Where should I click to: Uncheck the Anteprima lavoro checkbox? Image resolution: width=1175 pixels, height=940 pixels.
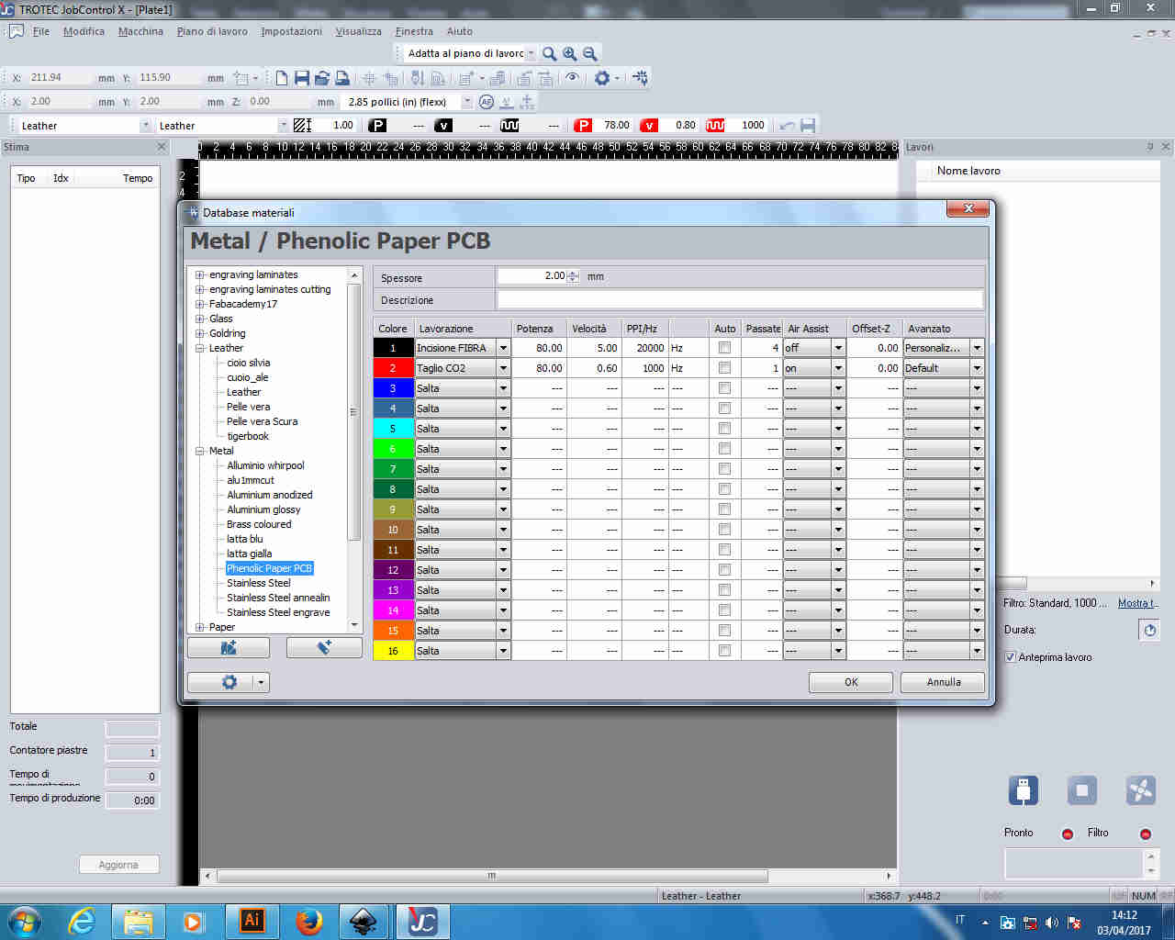point(1011,657)
